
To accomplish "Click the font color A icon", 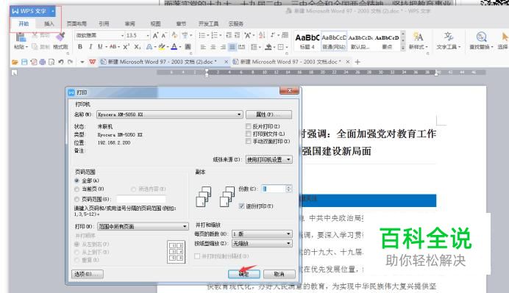I will point(174,47).
